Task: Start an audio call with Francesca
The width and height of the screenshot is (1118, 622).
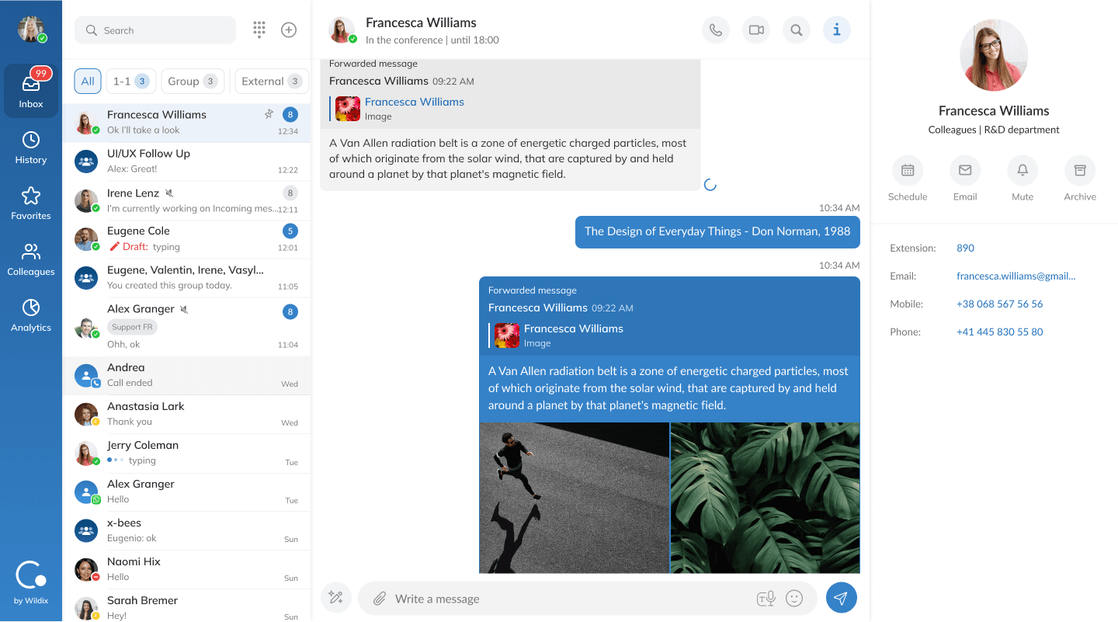Action: (715, 30)
